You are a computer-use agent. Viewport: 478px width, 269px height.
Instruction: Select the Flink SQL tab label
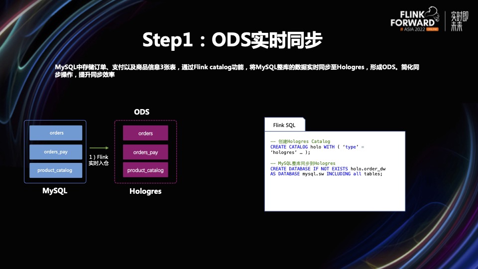coord(284,125)
